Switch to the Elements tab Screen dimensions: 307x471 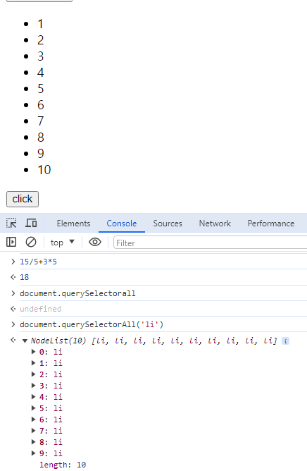point(73,224)
